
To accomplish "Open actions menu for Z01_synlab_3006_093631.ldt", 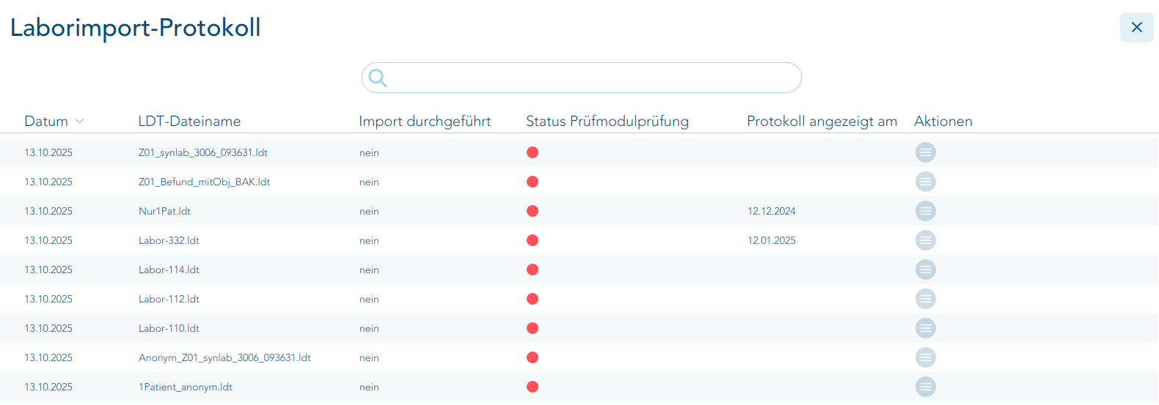I will click(x=925, y=152).
